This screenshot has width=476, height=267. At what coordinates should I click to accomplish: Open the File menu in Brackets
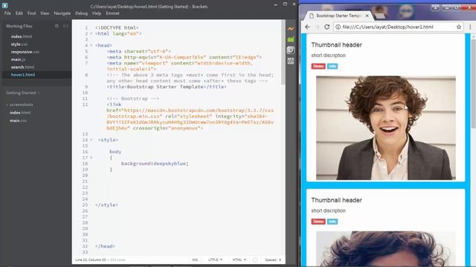7,13
